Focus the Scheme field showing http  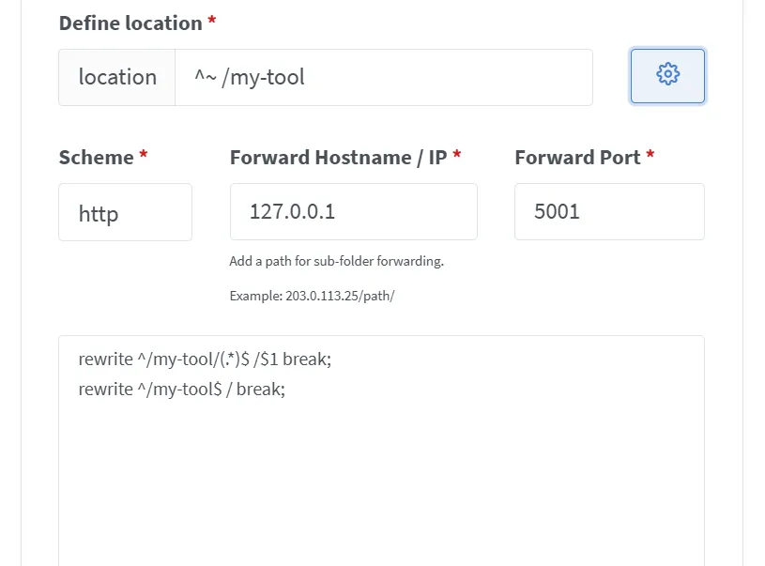125,212
